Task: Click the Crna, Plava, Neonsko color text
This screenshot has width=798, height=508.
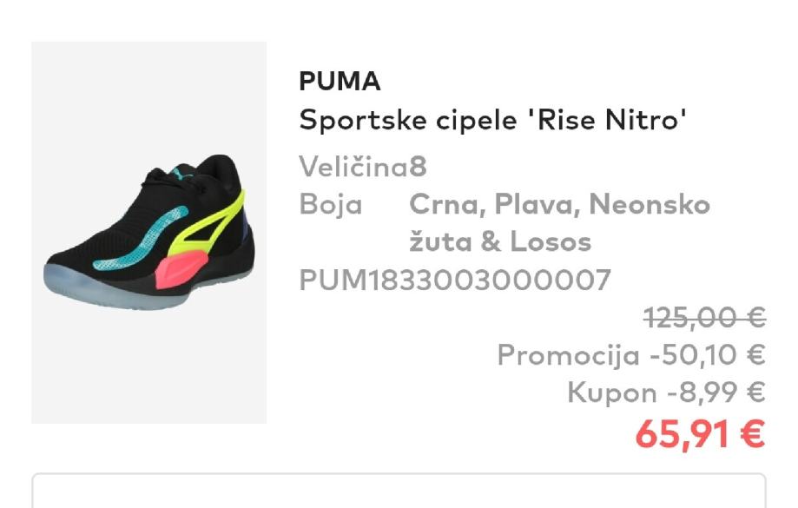Action: (x=559, y=205)
